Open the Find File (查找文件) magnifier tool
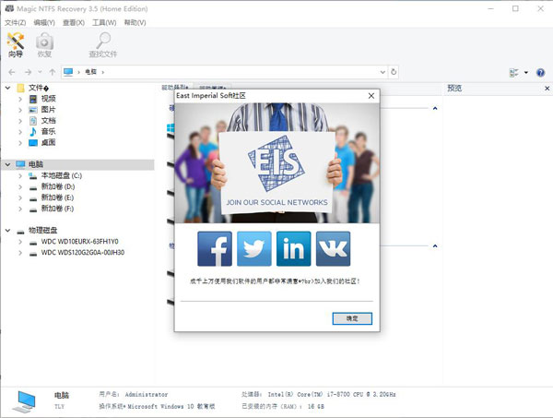Screen dimensions: 553x418 tap(102, 45)
